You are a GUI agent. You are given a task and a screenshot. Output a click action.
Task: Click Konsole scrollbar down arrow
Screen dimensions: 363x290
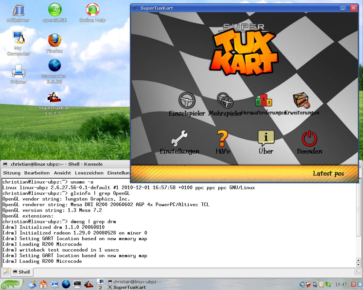[358, 265]
